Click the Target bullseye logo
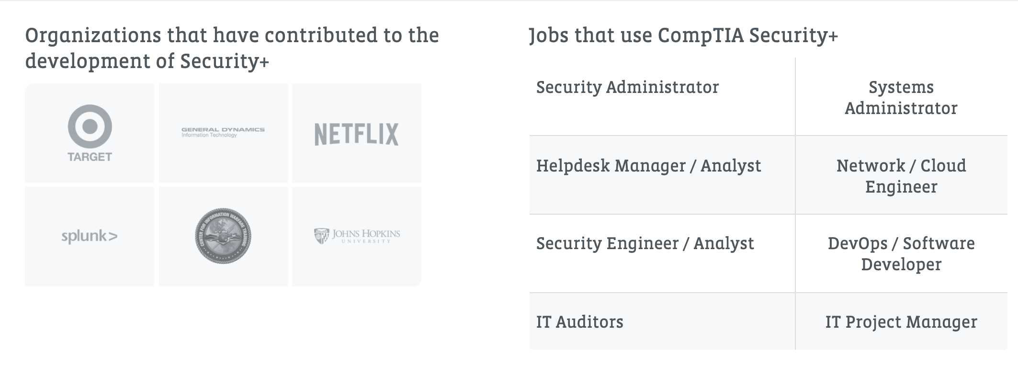 click(x=90, y=126)
